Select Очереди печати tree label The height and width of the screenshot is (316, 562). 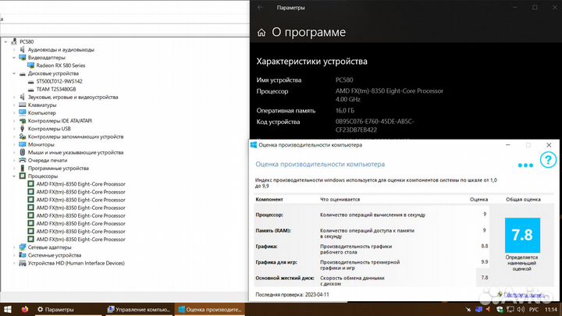coord(48,160)
